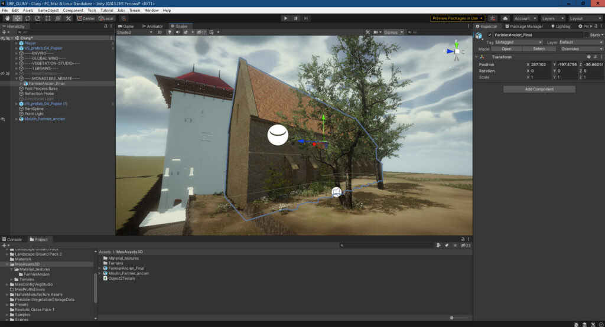Collapse MONASTERE_ABBAYE group in Hierarchy

coord(17,79)
